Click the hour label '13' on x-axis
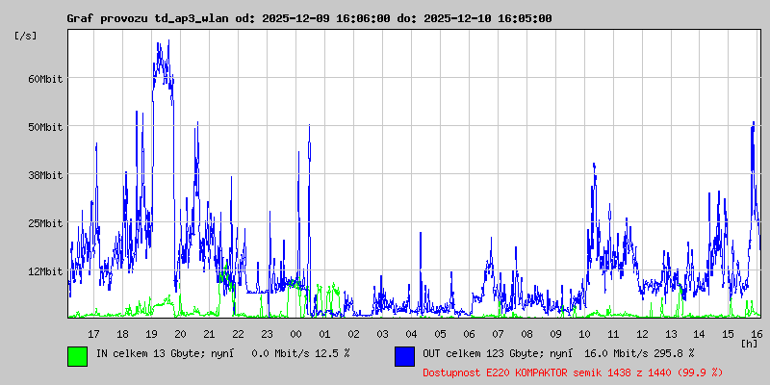This screenshot has height=385, width=770. (x=671, y=334)
